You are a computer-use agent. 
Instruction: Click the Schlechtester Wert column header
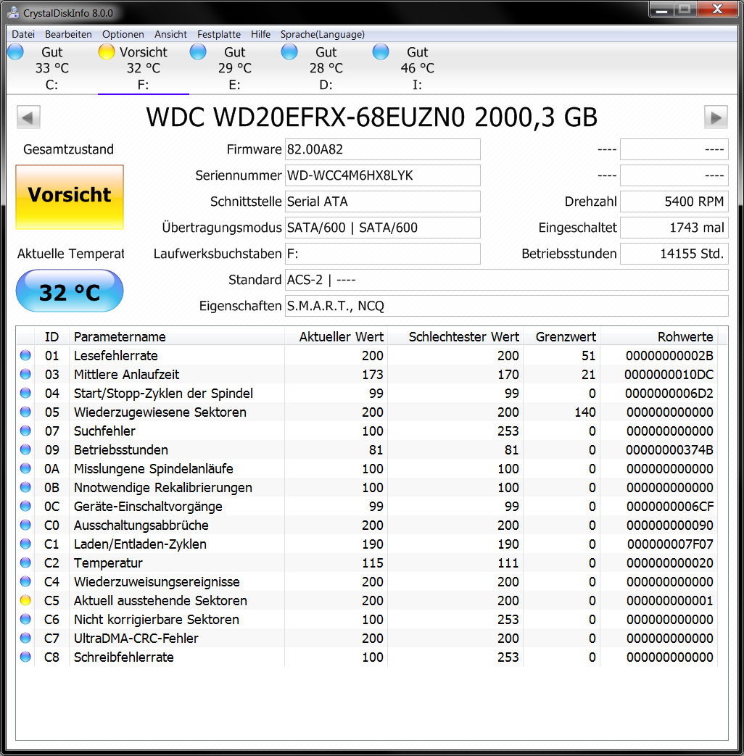[455, 336]
